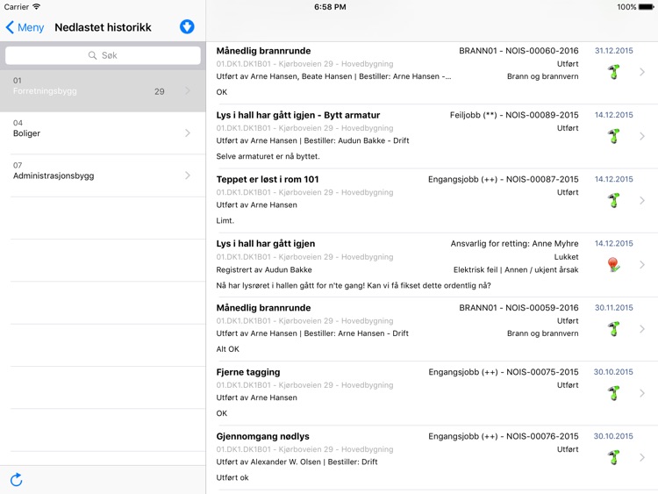The width and height of the screenshot is (658, 494).
Task: Click the 'Alt OK' comment
Action: click(x=227, y=348)
